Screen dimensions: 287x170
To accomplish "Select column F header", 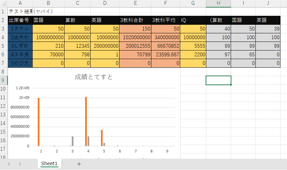I will (166, 3).
